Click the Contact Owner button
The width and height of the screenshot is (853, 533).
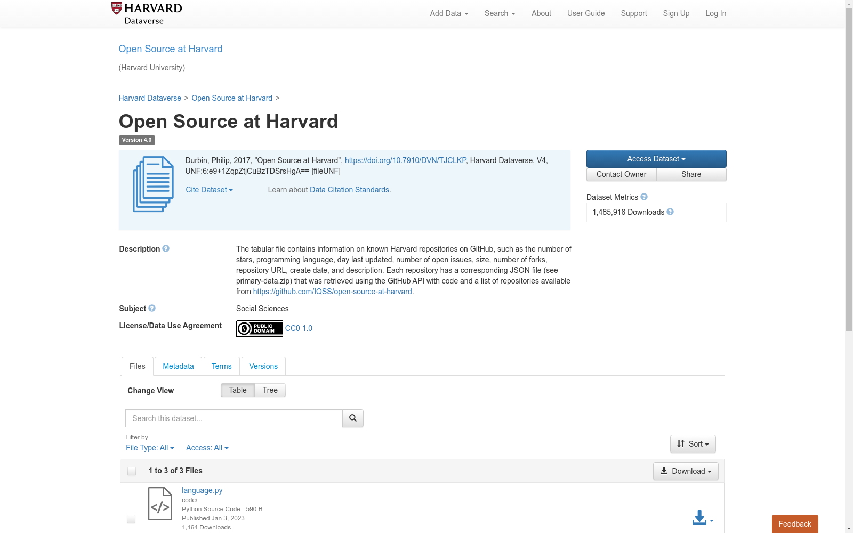pos(621,174)
